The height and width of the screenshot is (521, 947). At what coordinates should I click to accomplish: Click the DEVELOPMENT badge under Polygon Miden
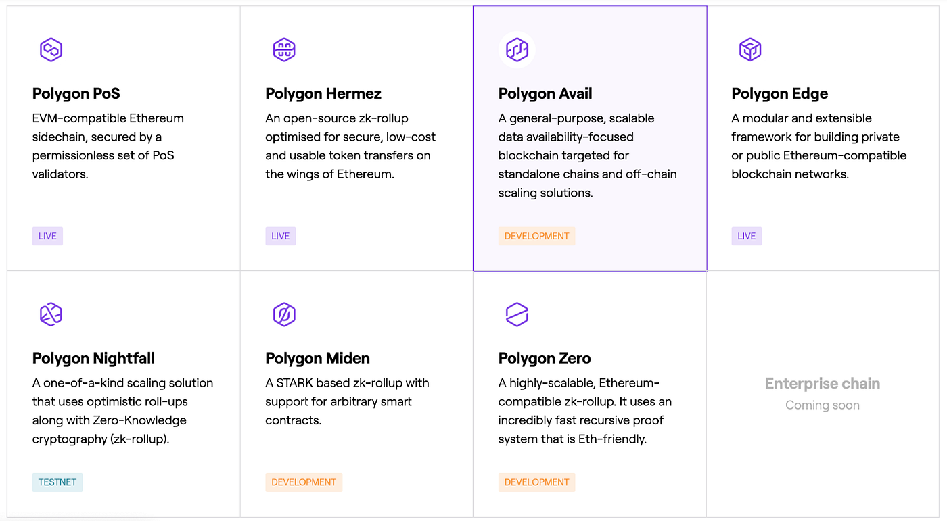(304, 482)
